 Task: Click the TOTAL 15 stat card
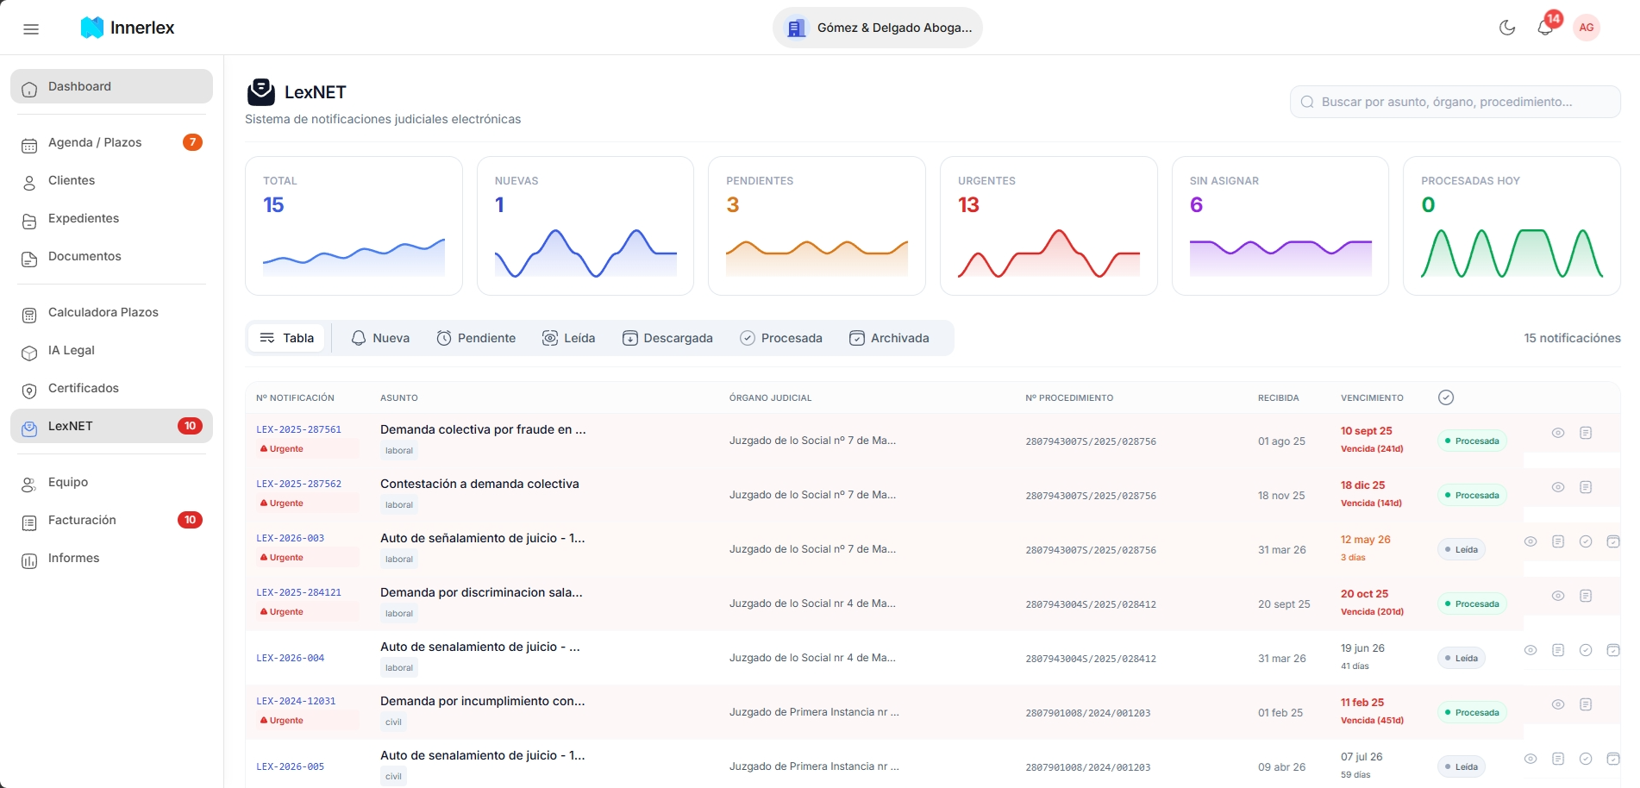click(x=354, y=226)
